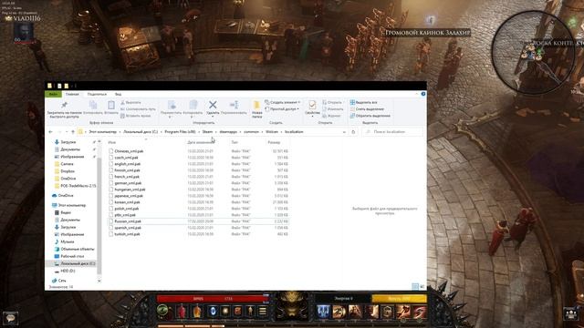The width and height of the screenshot is (584, 328).
Task: Select HDD (D:) in navigation pane
Action: pos(65,272)
